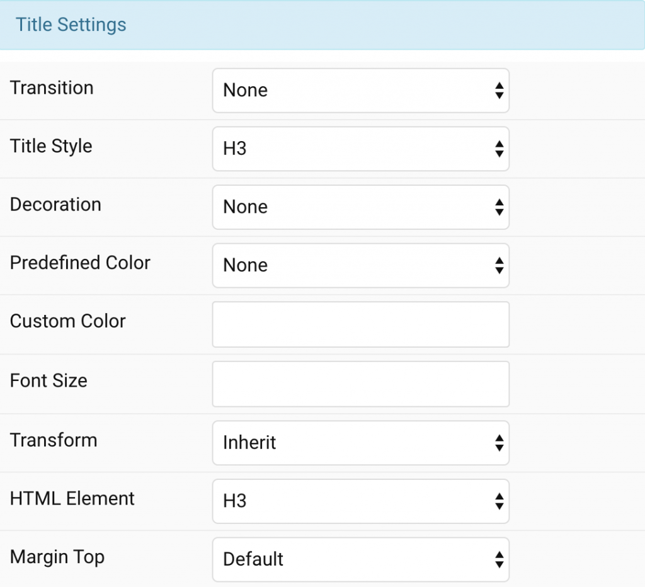Open the HTML Element dropdown

coord(361,501)
